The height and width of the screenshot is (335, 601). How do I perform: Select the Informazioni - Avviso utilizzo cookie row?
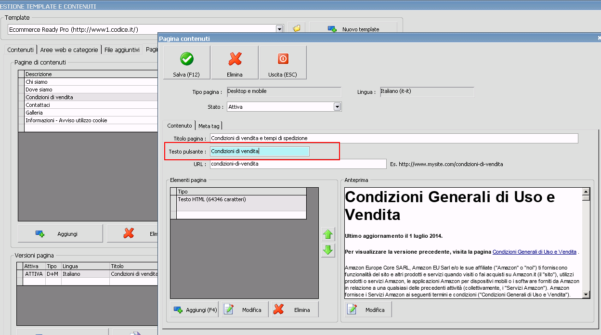tap(91, 120)
